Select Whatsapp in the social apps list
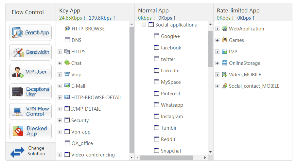Screen dimensions: 296x164 coord(172,105)
